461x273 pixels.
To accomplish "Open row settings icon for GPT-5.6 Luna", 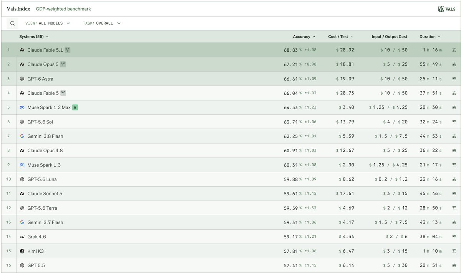I will point(454,179).
